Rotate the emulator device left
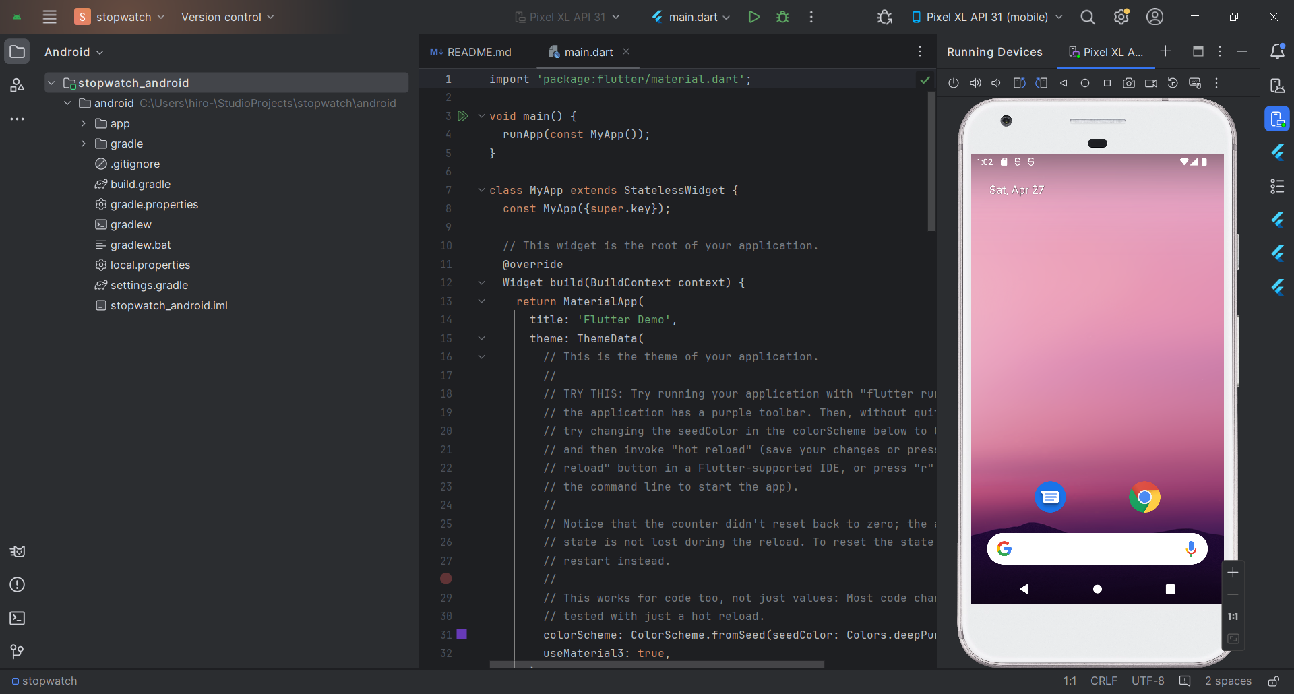The image size is (1294, 694). click(x=1019, y=83)
